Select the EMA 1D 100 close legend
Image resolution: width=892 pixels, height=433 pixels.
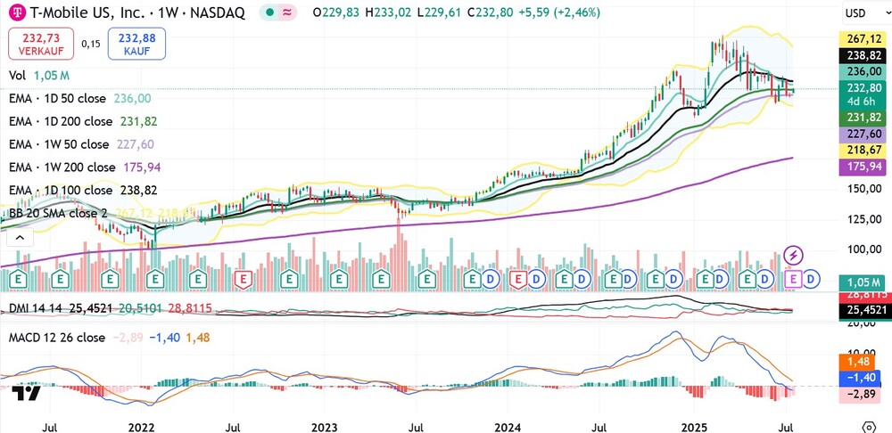83,191
